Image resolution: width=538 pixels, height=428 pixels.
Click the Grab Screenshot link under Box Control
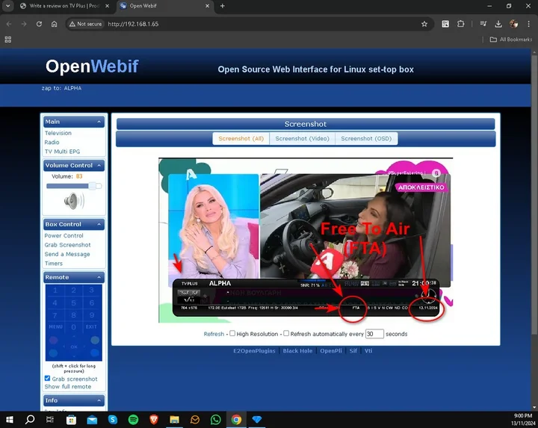pyautogui.click(x=67, y=245)
